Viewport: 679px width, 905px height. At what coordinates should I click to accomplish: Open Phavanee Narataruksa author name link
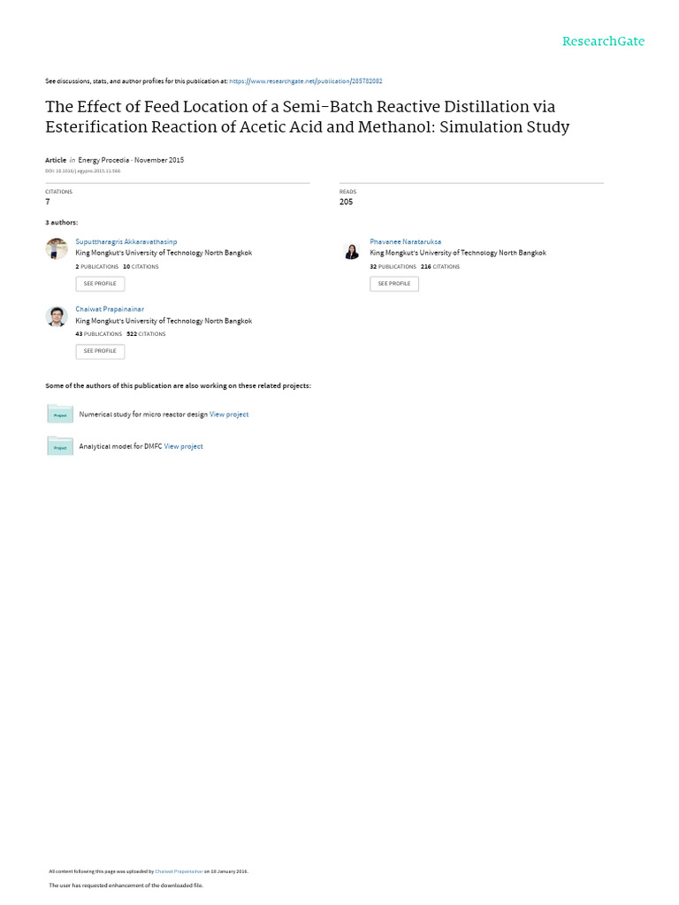tap(405, 242)
